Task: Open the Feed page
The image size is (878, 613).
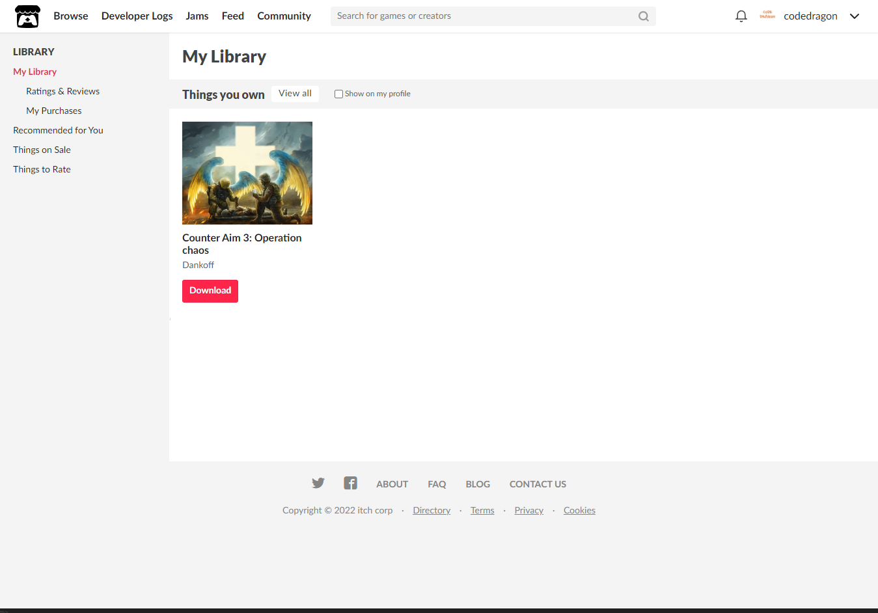Action: (233, 16)
